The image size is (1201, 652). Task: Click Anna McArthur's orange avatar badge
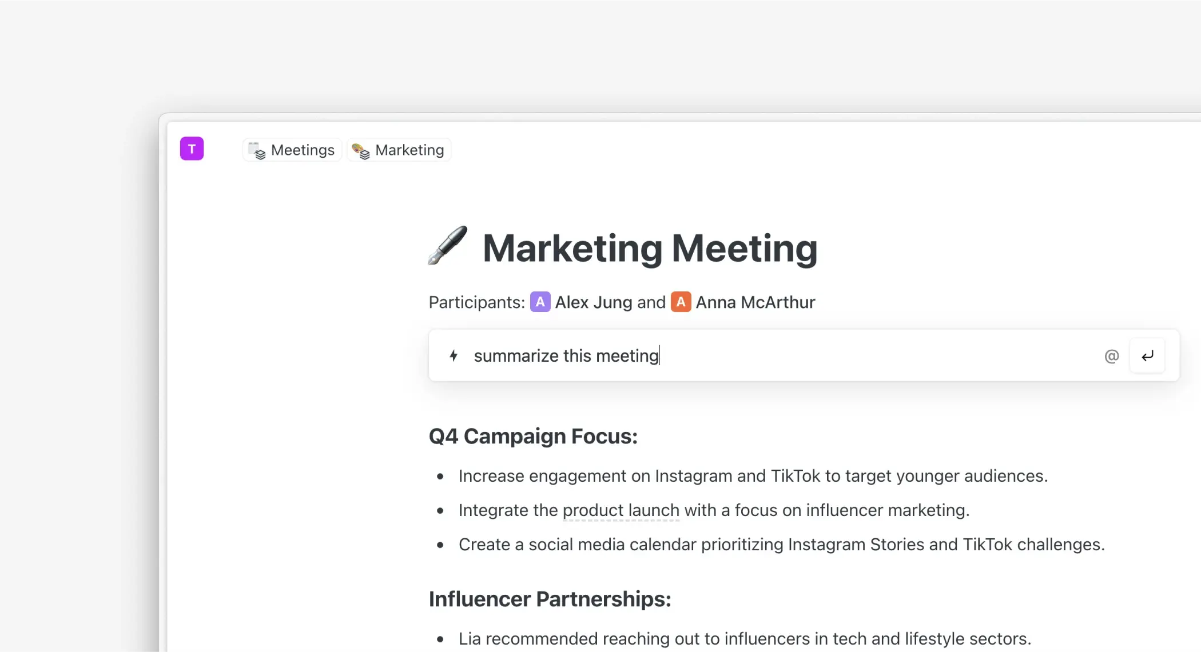(681, 302)
